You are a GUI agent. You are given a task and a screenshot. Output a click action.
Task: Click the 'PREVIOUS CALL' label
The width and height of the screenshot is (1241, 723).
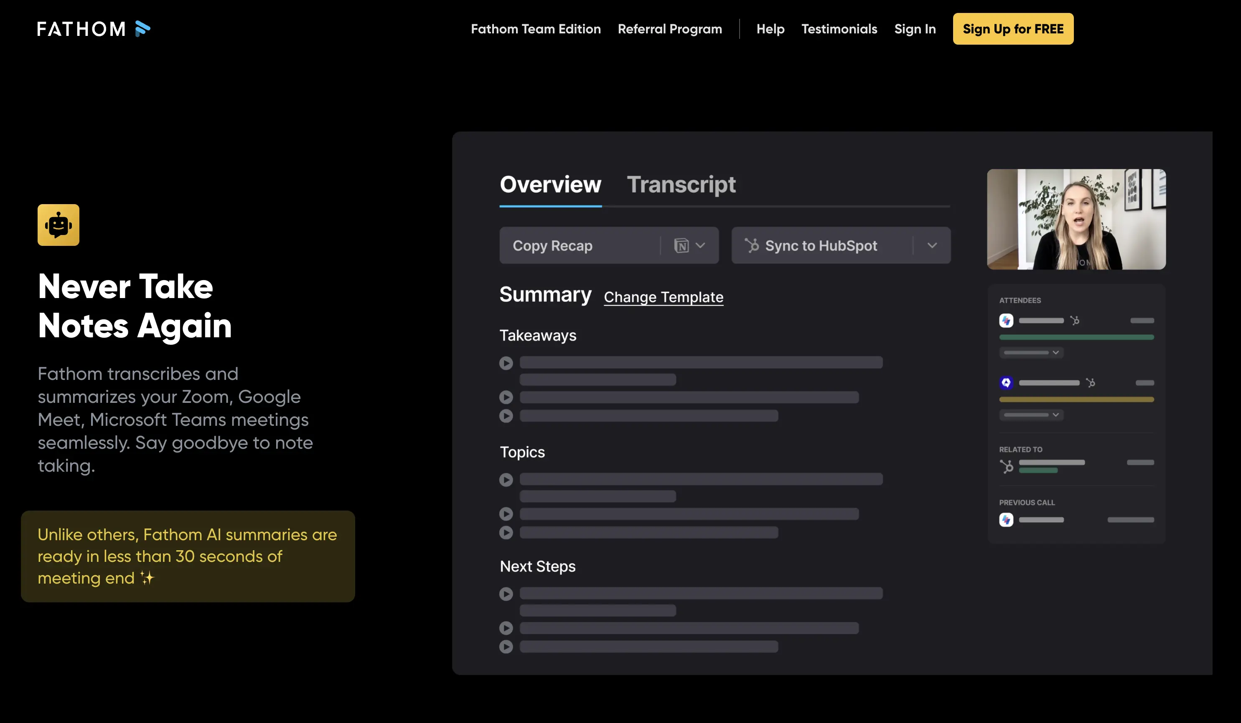coord(1027,503)
